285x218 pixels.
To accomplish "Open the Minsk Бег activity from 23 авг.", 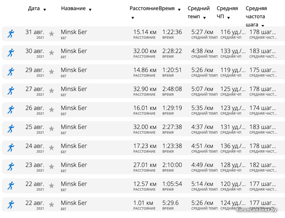I will 74,165.
